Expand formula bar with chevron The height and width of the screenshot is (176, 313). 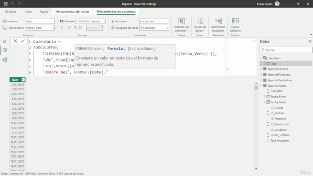(254, 41)
